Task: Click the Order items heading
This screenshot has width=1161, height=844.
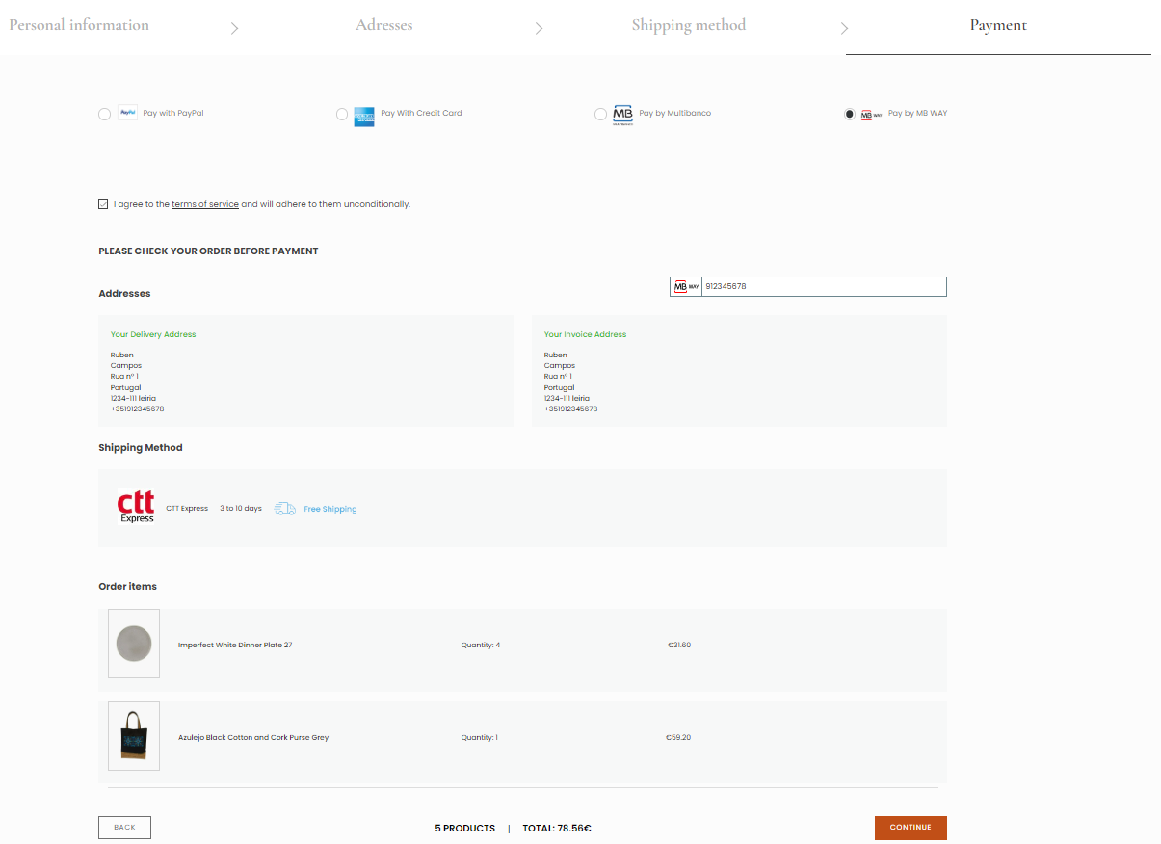Action: pyautogui.click(x=127, y=587)
